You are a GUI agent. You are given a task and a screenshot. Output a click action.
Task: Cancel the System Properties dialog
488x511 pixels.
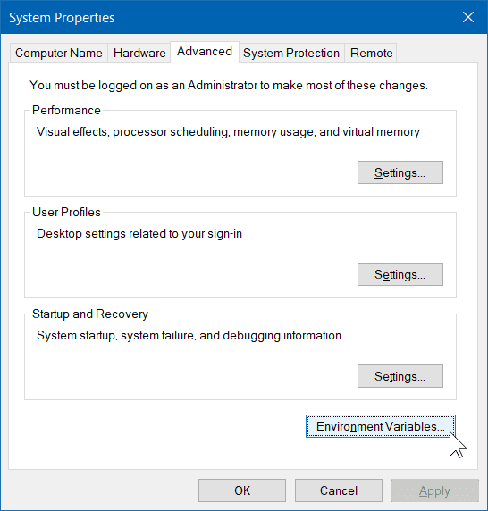(339, 490)
